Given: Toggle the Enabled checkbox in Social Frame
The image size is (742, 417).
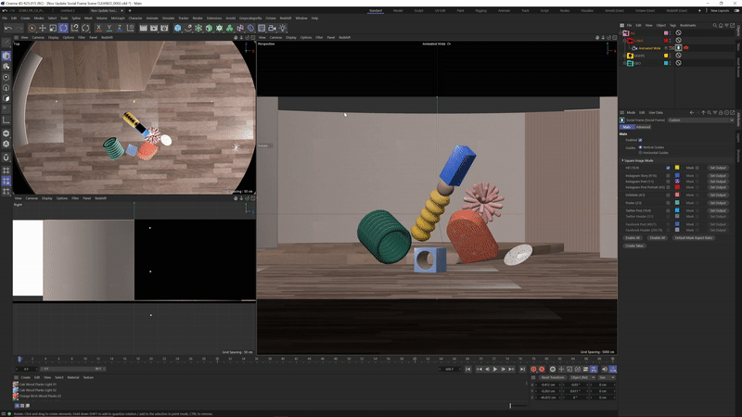Looking at the screenshot, I should tap(640, 140).
